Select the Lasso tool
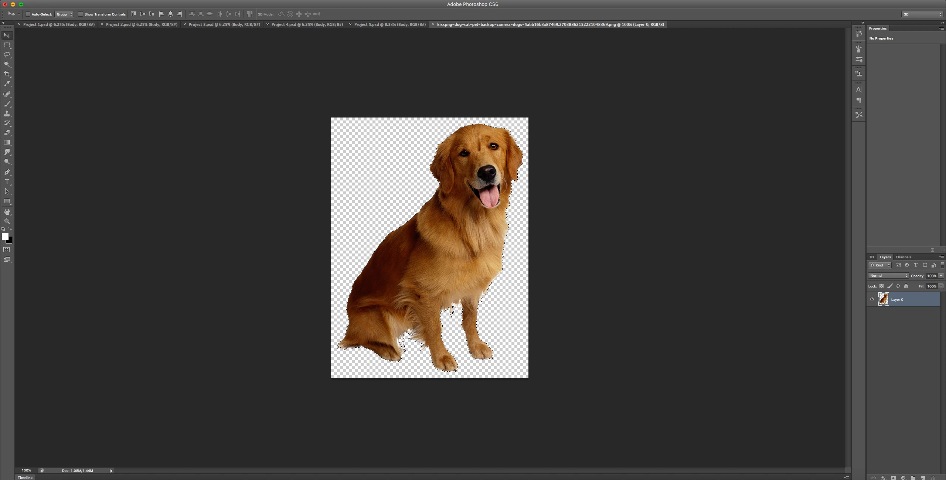The image size is (946, 480). (7, 55)
